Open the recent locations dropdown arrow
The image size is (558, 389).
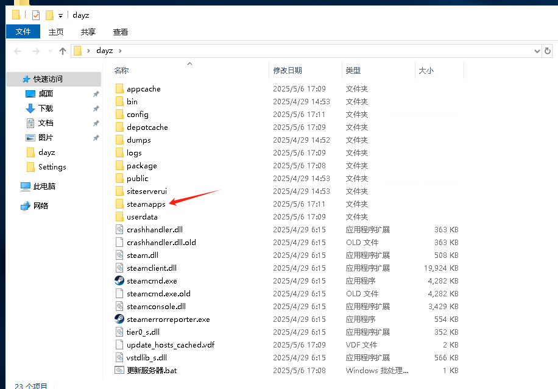coord(50,51)
